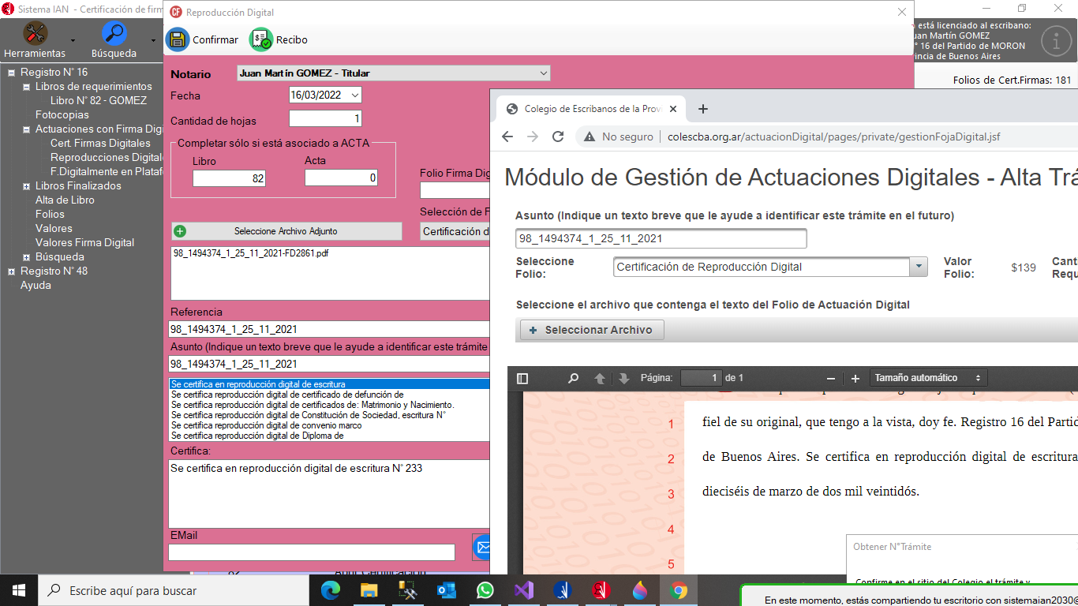The height and width of the screenshot is (606, 1078).
Task: Select Cert. Firmas Digitales tree item
Action: tap(100, 144)
